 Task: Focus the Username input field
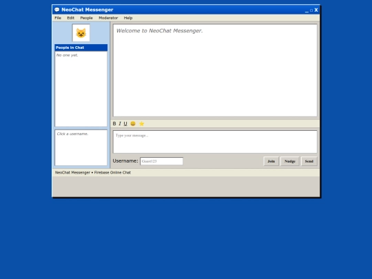(162, 161)
